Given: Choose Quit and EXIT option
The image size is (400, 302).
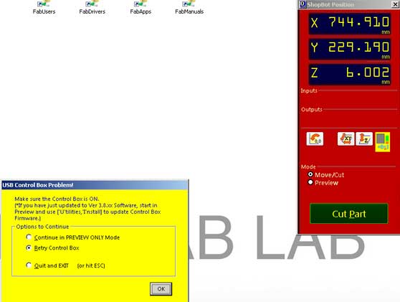Looking at the screenshot, I should [29, 265].
